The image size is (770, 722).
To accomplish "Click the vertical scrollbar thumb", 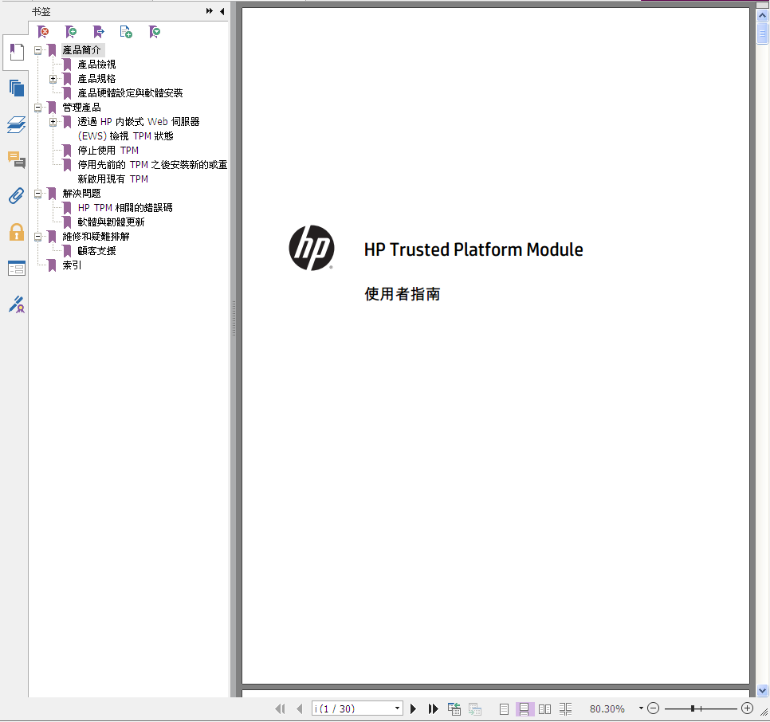I will 763,33.
